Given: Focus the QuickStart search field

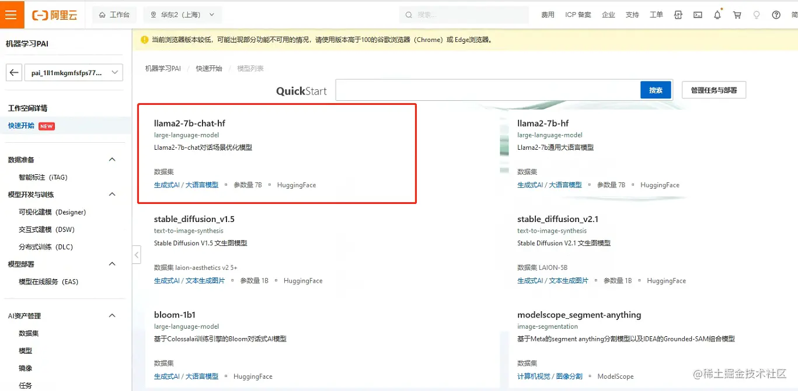Looking at the screenshot, I should pyautogui.click(x=488, y=90).
